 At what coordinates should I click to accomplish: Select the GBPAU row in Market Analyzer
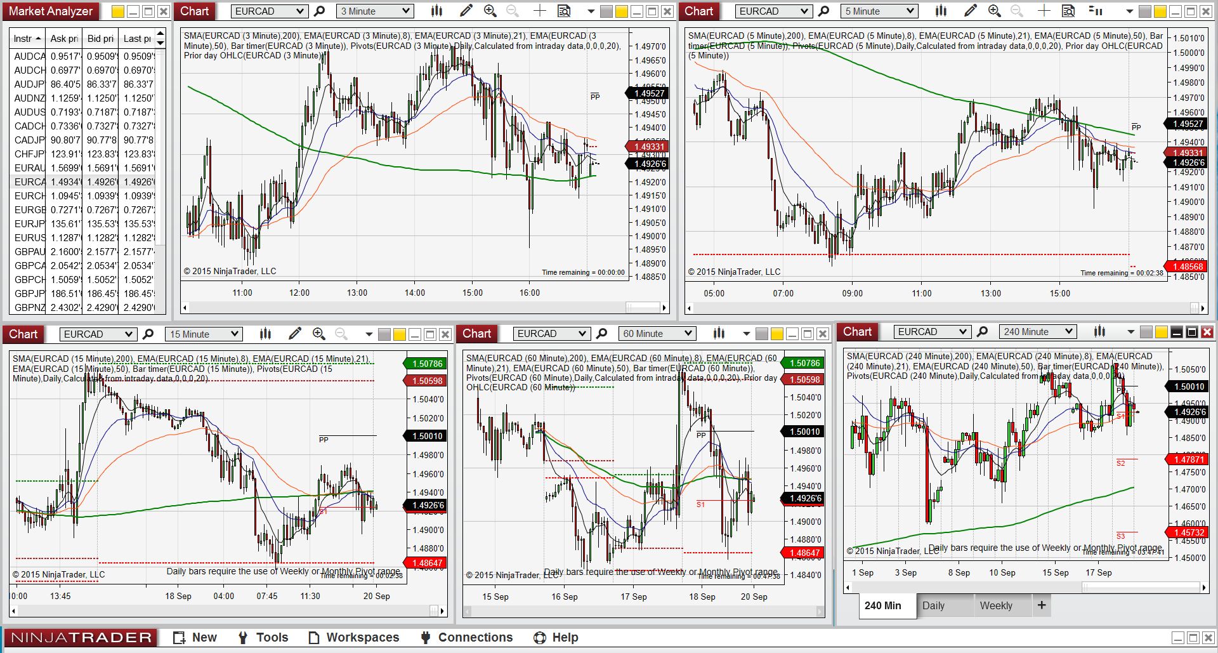click(x=83, y=252)
